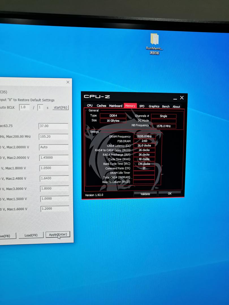Click the Auto BCLK step field showing 1.0

click(x=24, y=107)
